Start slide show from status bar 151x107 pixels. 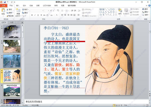[x=122, y=105]
